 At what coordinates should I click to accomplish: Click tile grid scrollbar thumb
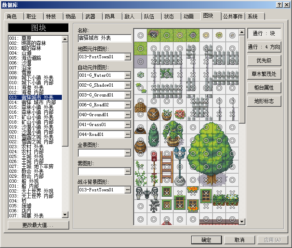pyautogui.click(x=242, y=79)
